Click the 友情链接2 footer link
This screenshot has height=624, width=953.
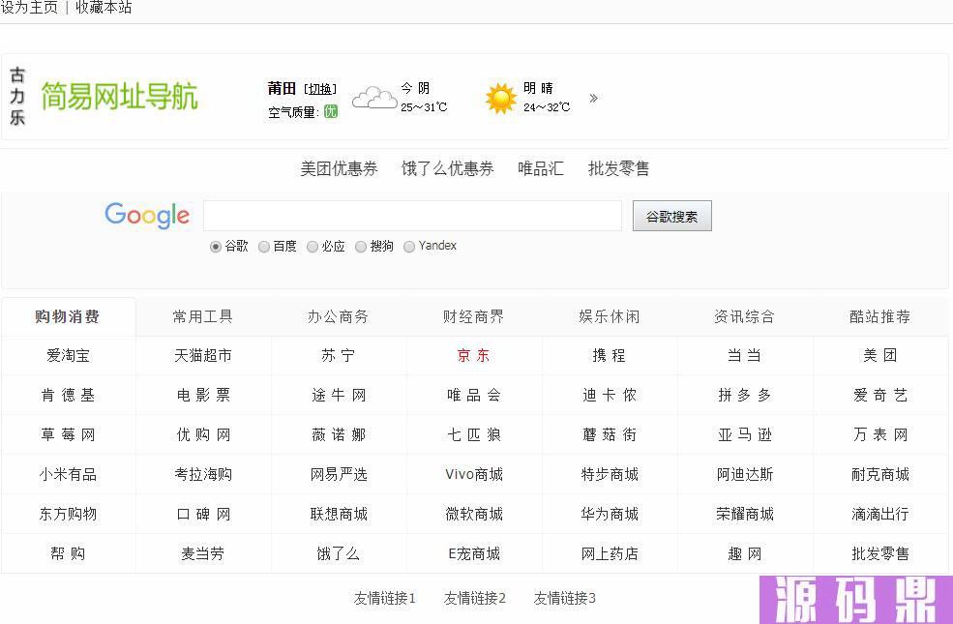coord(475,599)
